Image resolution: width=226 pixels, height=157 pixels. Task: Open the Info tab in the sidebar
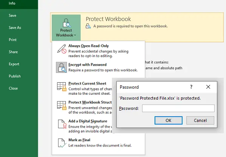(12, 3)
